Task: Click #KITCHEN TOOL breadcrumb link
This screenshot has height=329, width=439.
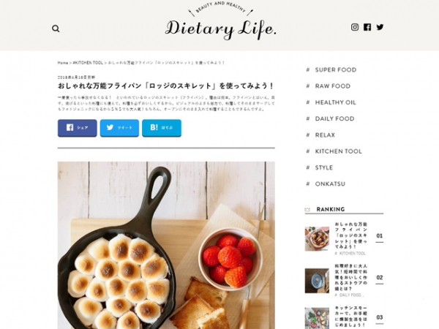Action: (x=88, y=63)
